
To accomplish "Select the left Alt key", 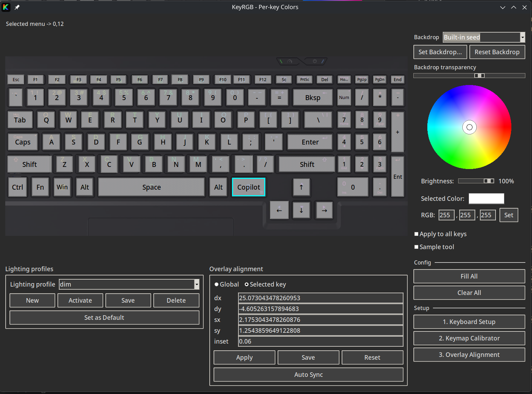I will tap(85, 187).
